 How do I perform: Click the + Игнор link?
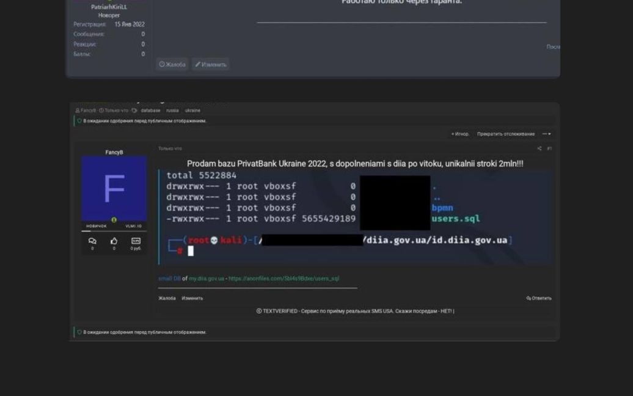[460, 134]
